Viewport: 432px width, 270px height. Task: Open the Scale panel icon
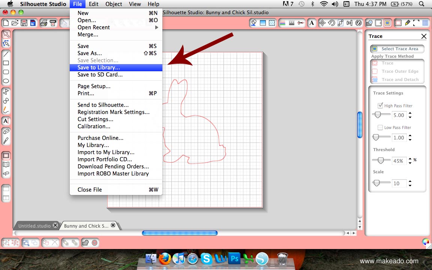coord(340,23)
